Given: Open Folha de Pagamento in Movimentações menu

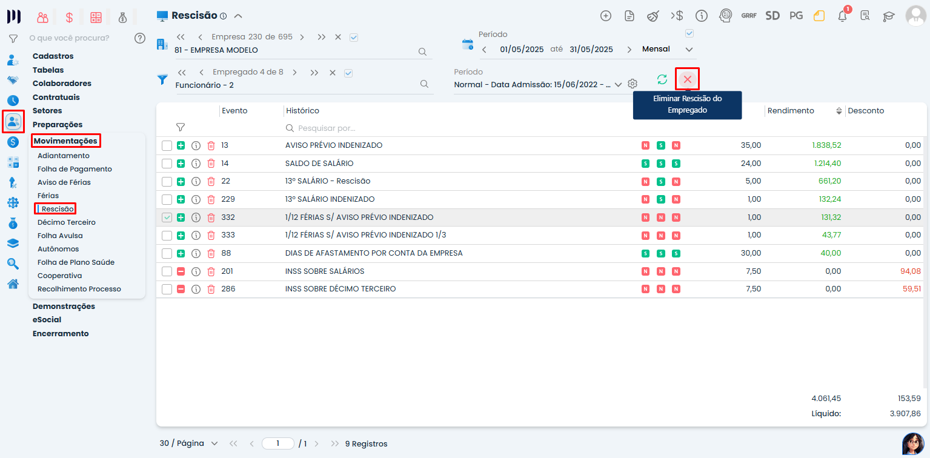Looking at the screenshot, I should click(75, 169).
